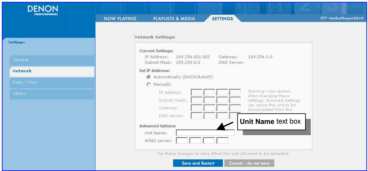The image size is (368, 171).
Task: Click Cancel - do not save button
Action: [249, 163]
